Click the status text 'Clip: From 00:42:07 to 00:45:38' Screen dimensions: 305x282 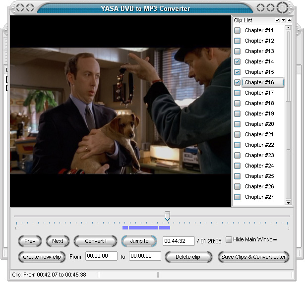click(x=49, y=275)
